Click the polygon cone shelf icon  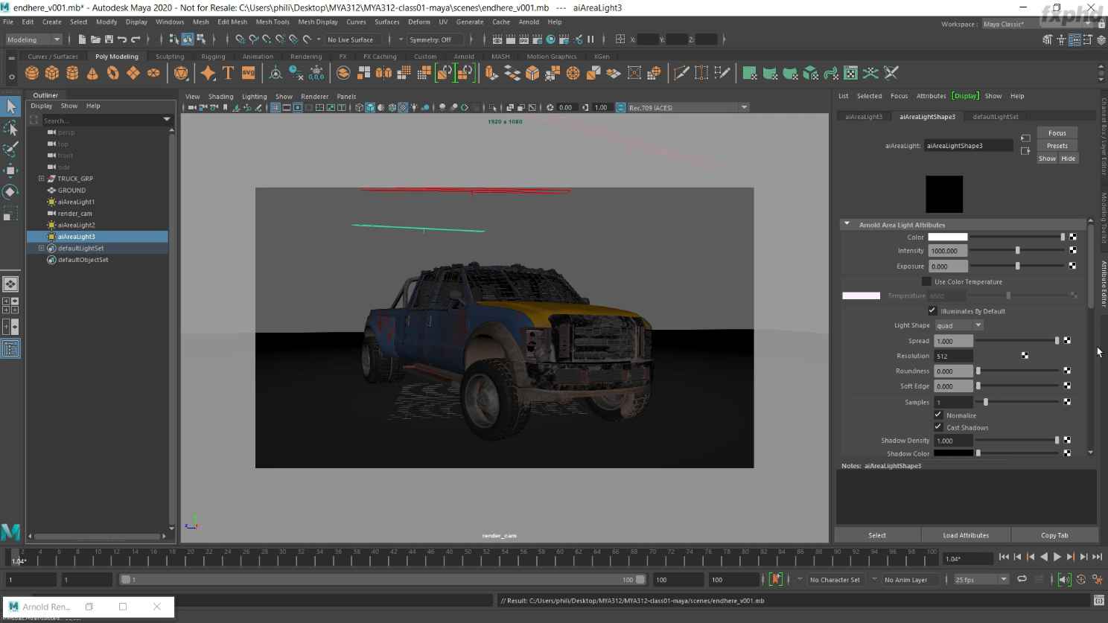[x=92, y=73]
